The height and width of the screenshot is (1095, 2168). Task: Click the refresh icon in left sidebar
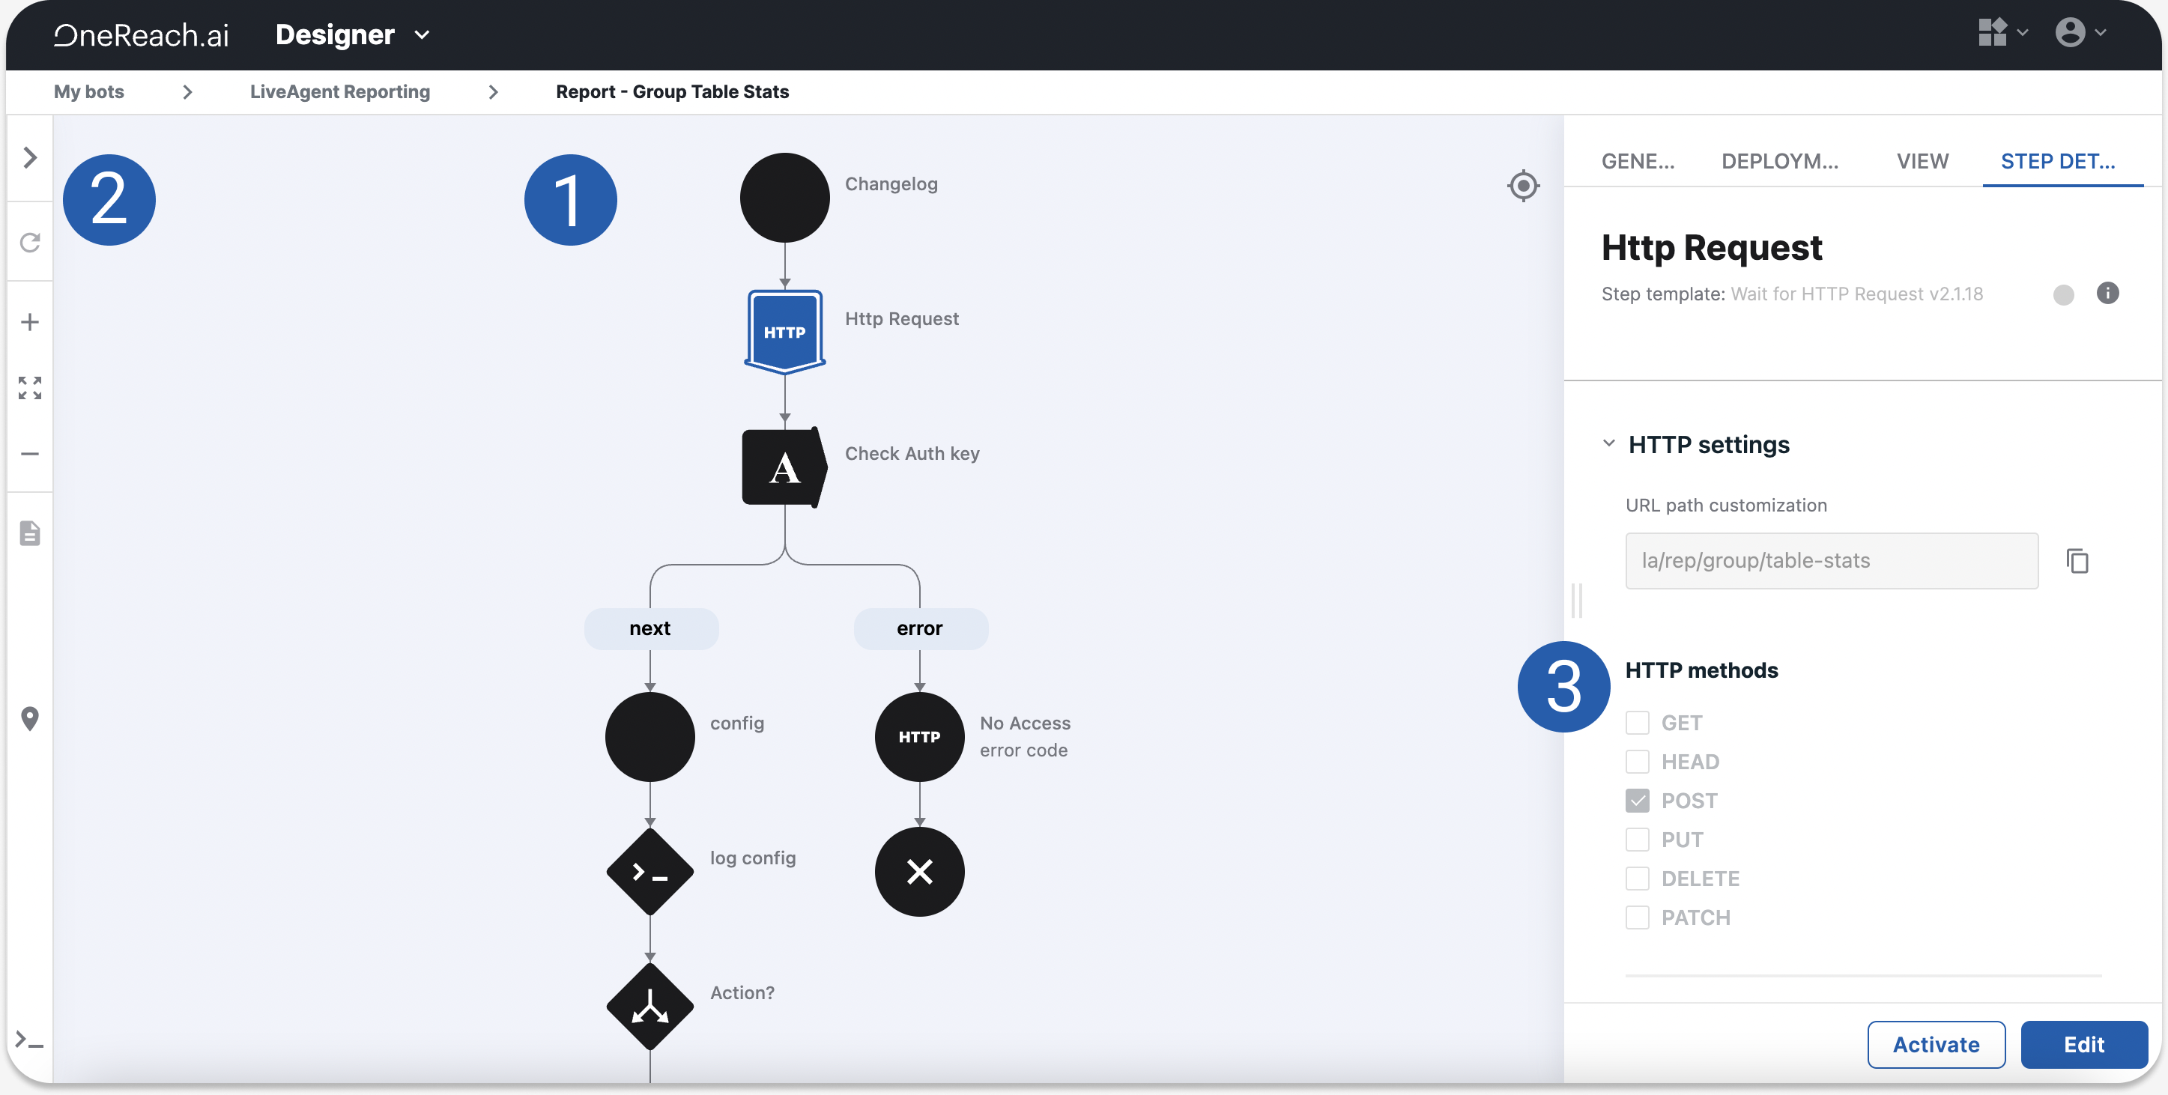[30, 243]
